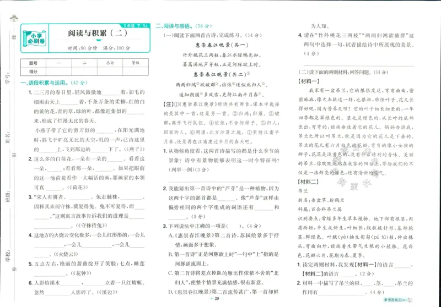Click the empty score cell under '等级'
This screenshot has width=441, height=307.
pos(136,72)
